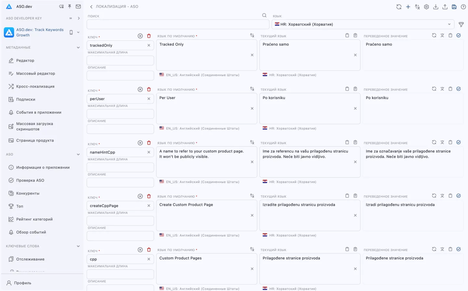Open the HR Хорватский language dropdown
This screenshot has width=468, height=291.
pyautogui.click(x=363, y=24)
